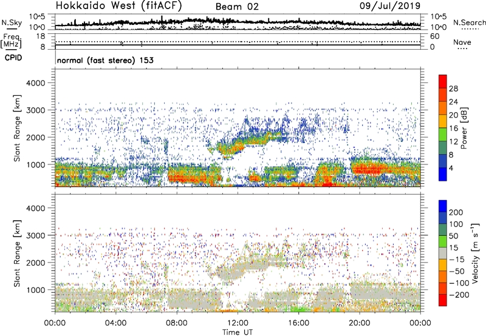This screenshot has height=336, width=486.
Task: Click the 04:00 time tick label
Action: (x=115, y=323)
